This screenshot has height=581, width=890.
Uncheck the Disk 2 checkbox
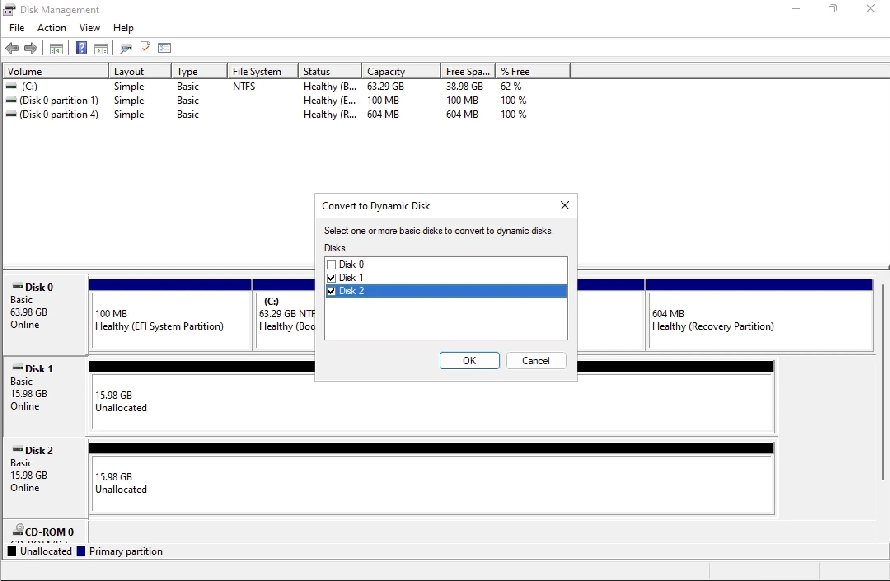[331, 291]
